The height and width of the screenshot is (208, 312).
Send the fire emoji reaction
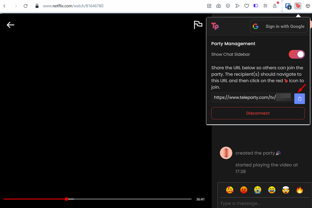[300, 190]
